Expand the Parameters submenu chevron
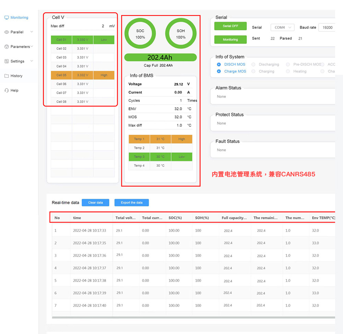The image size is (343, 334). [x=32, y=46]
